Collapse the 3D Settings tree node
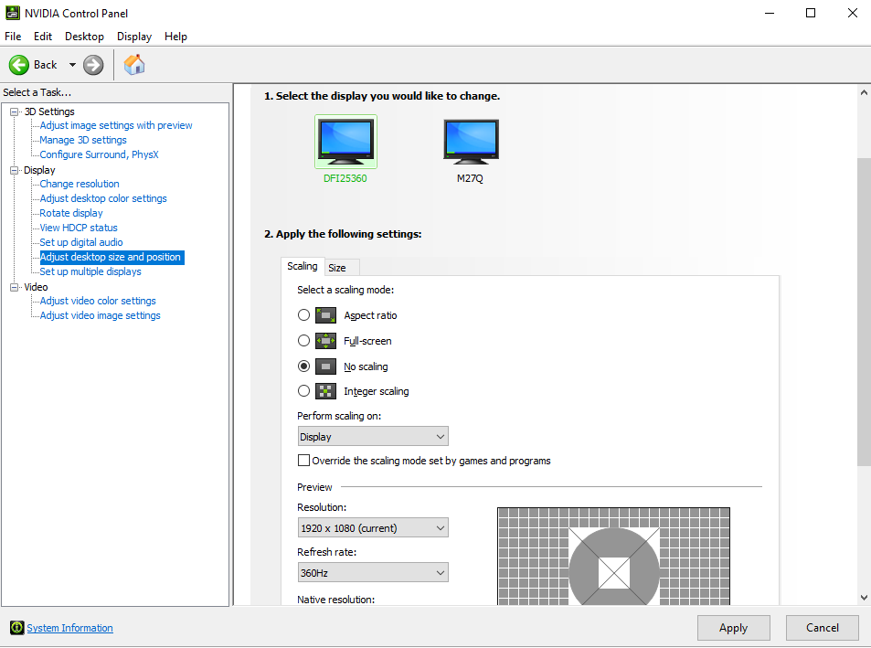 tap(15, 112)
